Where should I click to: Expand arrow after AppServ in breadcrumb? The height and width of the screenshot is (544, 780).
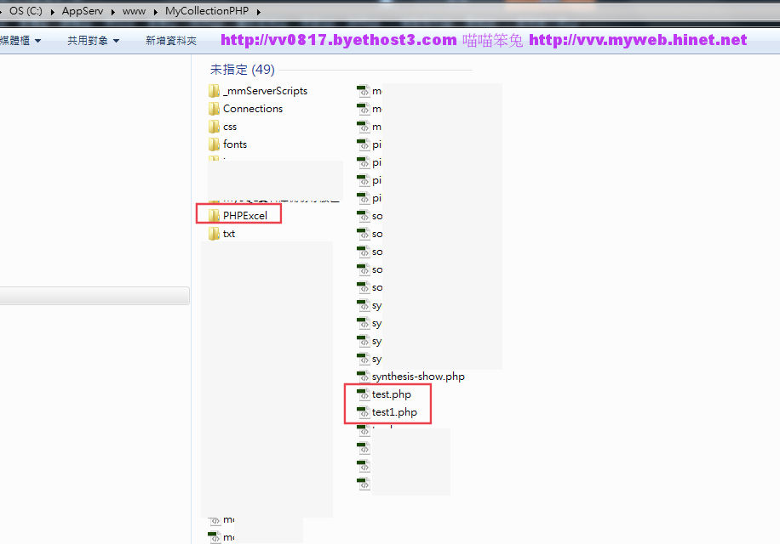(112, 12)
